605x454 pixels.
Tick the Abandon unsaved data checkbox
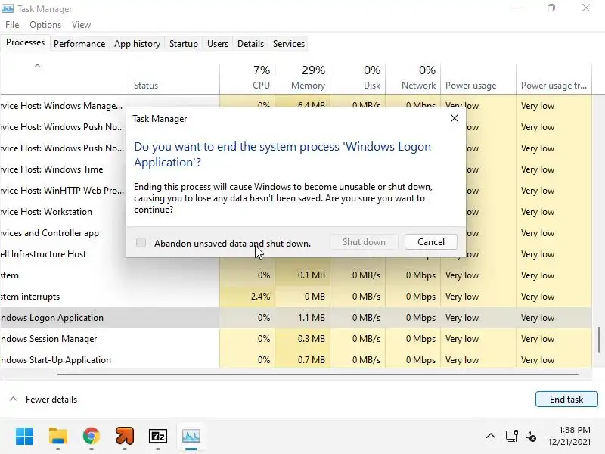pyautogui.click(x=141, y=242)
